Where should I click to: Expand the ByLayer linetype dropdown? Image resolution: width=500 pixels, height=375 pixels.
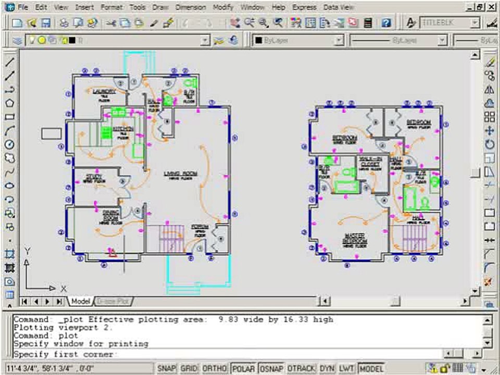click(x=442, y=41)
